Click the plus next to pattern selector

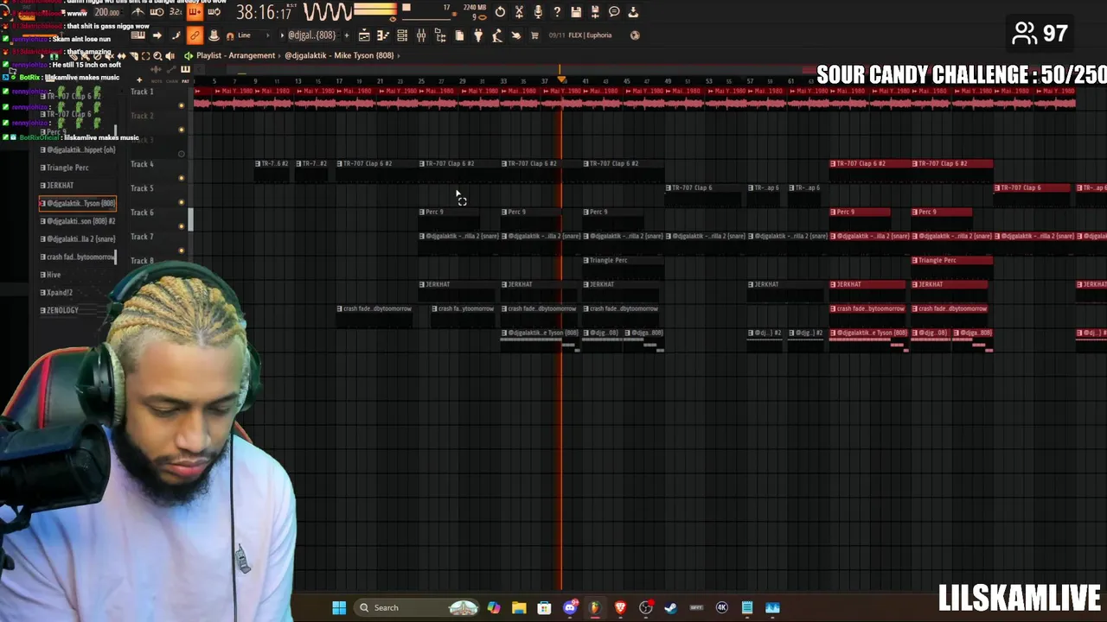coord(346,35)
